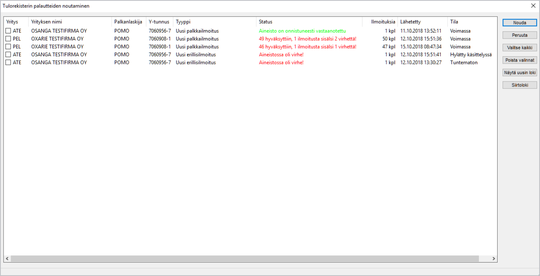Open Näytä uusin loki
540x276 pixels.
tap(520, 73)
